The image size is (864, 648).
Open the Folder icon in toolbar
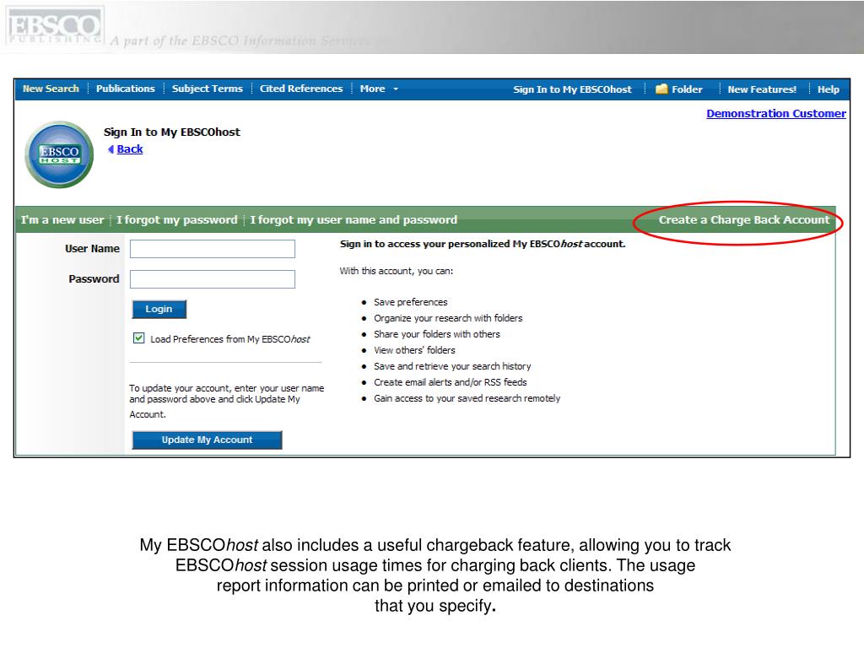661,89
